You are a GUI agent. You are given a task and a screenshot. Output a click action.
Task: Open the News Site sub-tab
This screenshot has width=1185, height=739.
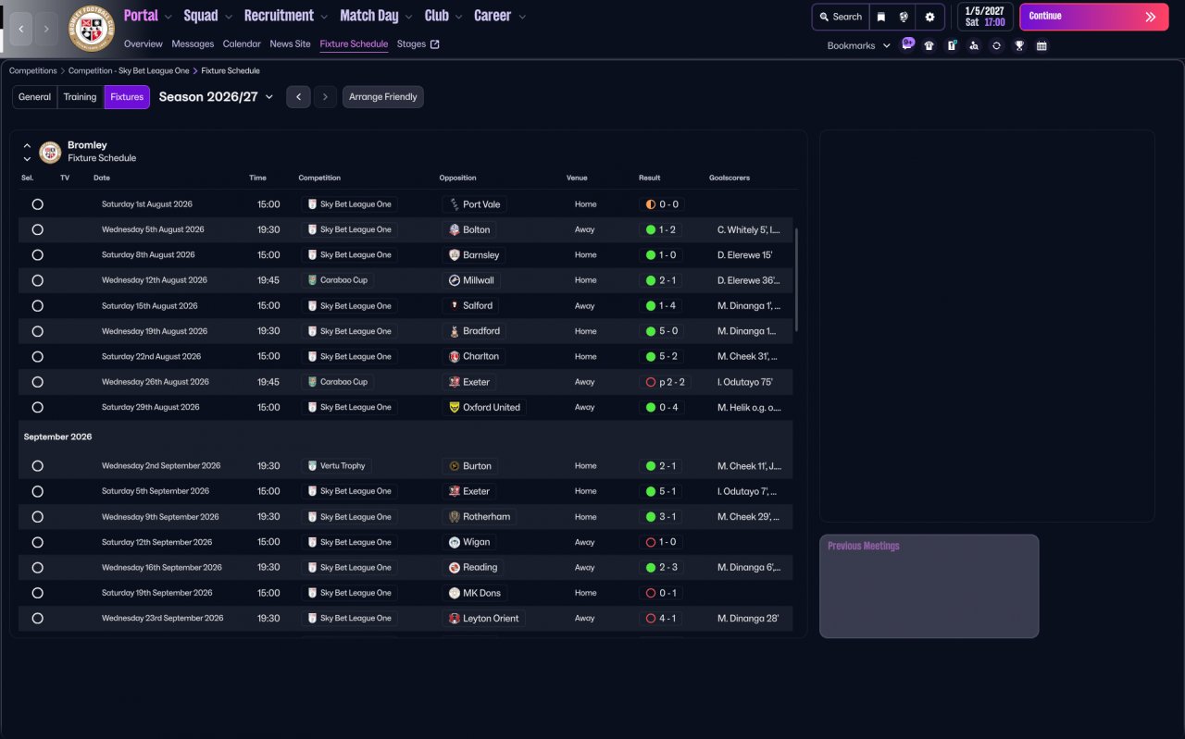click(x=291, y=43)
